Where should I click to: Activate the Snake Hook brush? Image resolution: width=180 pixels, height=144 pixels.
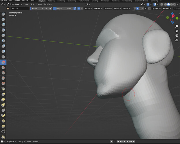[3, 105]
